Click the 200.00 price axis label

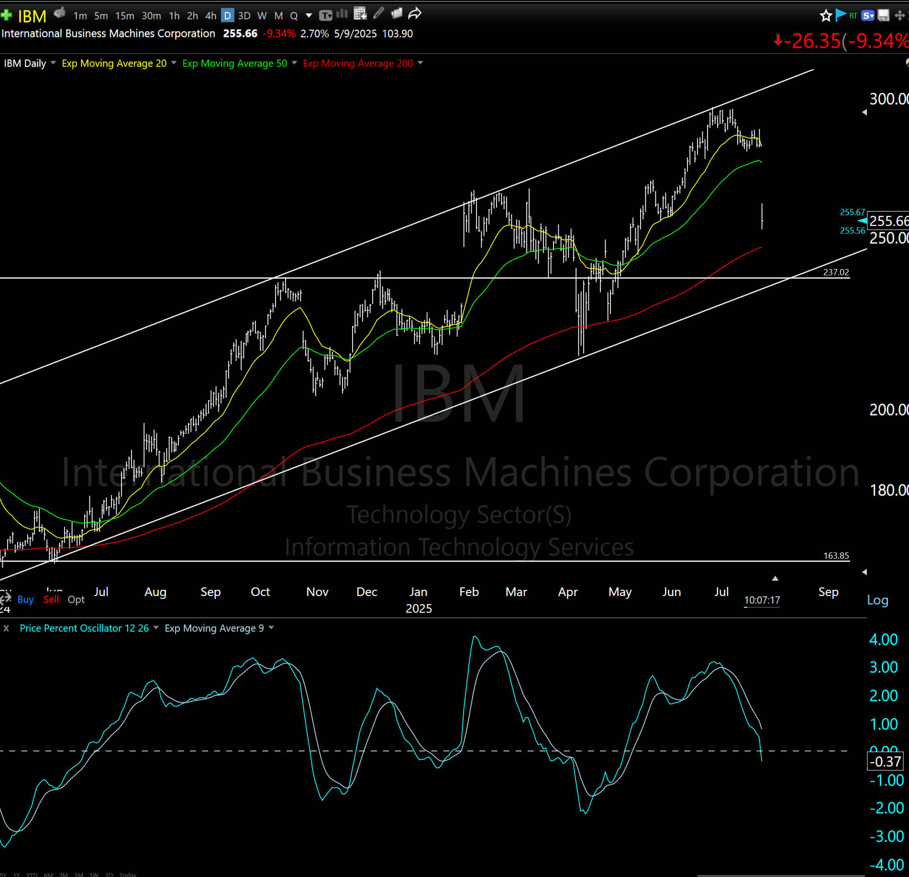coord(889,410)
